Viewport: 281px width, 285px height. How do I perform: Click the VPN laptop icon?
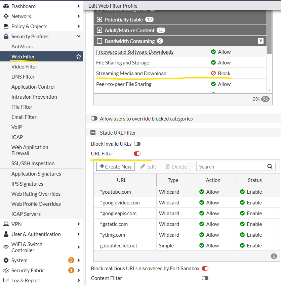point(6,224)
